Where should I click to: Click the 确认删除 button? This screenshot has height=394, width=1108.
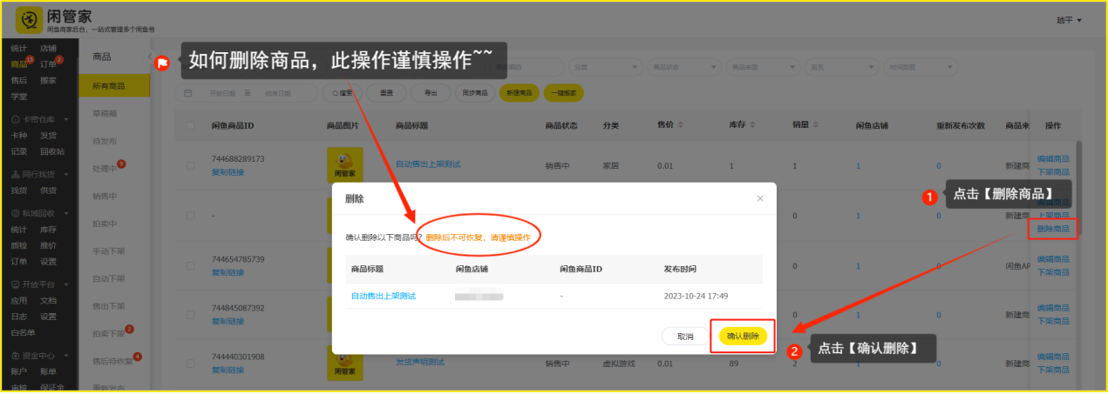pyautogui.click(x=743, y=337)
